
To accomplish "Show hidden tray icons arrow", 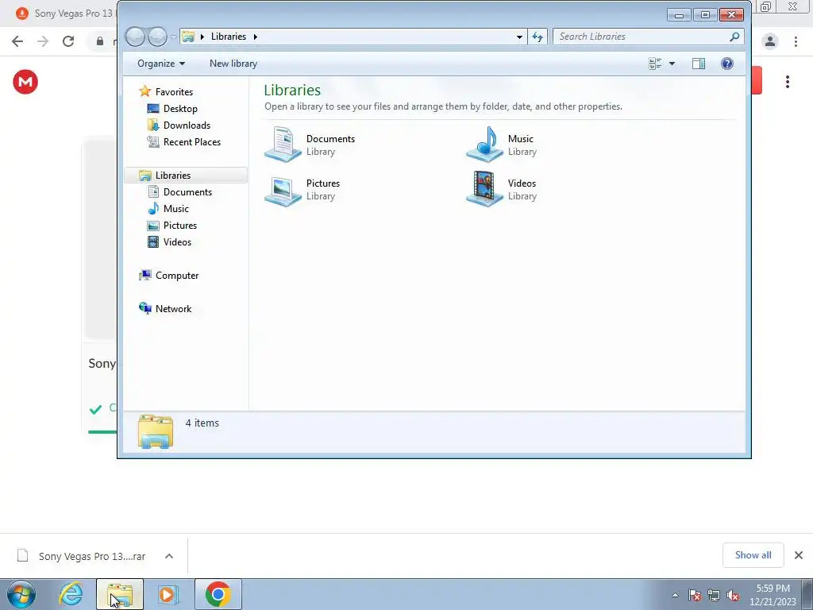I will (675, 595).
